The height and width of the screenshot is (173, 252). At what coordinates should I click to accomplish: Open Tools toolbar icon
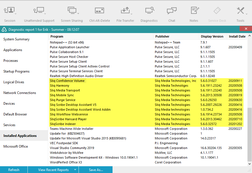240,10
